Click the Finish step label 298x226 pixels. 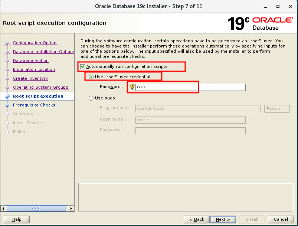point(19,132)
